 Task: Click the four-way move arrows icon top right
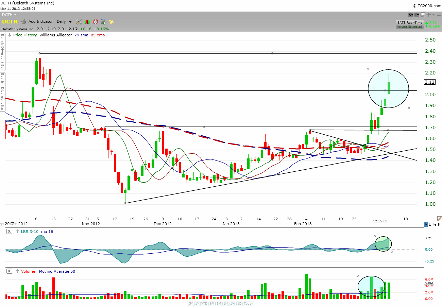pyautogui.click(x=428, y=15)
